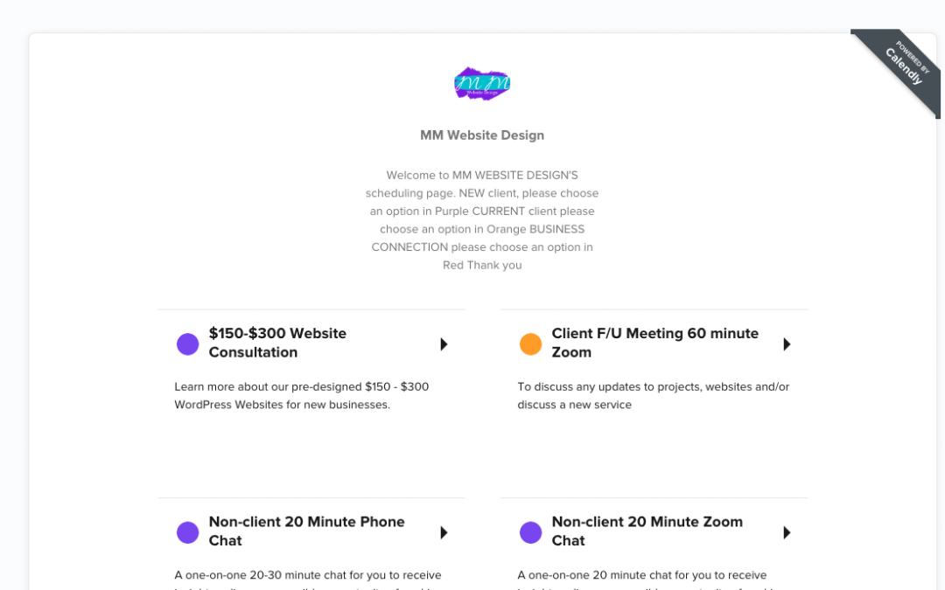
Task: Click the welcome message paragraph
Action: click(x=482, y=219)
